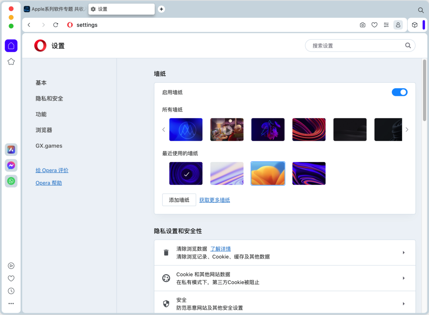The height and width of the screenshot is (315, 429).
Task: Open the Opera 帮助 link
Action: 49,183
